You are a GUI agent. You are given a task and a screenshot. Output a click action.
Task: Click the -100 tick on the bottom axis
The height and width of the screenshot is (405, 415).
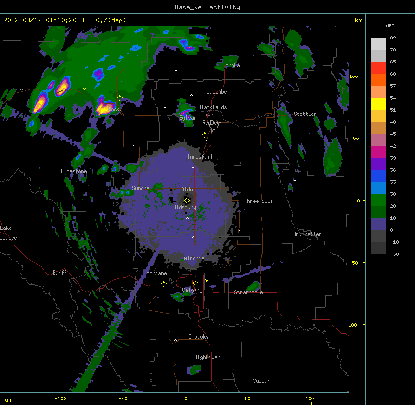pyautogui.click(x=60, y=398)
